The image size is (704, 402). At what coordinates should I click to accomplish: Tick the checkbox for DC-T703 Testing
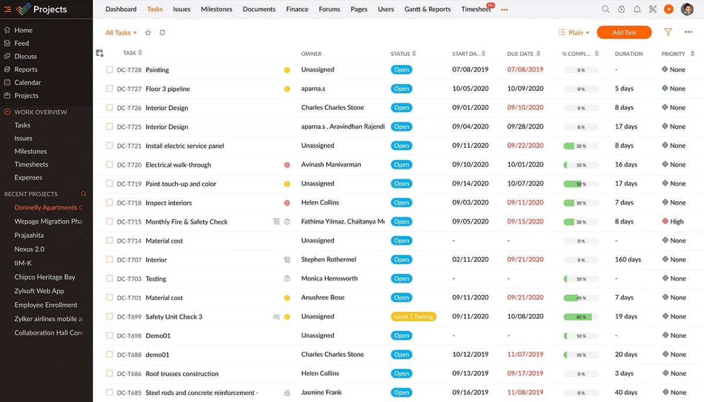109,278
